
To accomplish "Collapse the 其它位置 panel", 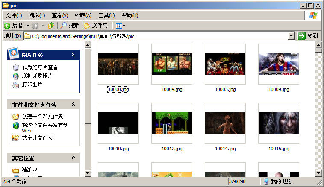I will pyautogui.click(x=73, y=158).
